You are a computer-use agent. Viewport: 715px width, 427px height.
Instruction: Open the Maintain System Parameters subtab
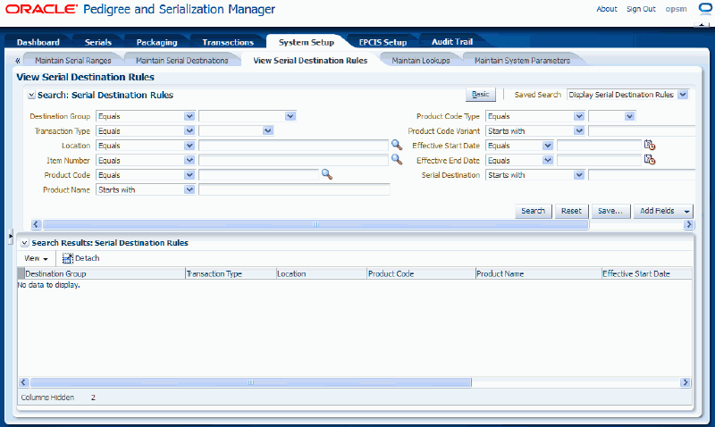tap(522, 60)
